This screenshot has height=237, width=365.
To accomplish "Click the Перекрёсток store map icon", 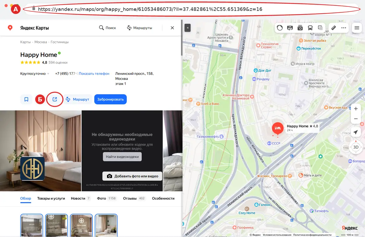I will click(x=298, y=48).
